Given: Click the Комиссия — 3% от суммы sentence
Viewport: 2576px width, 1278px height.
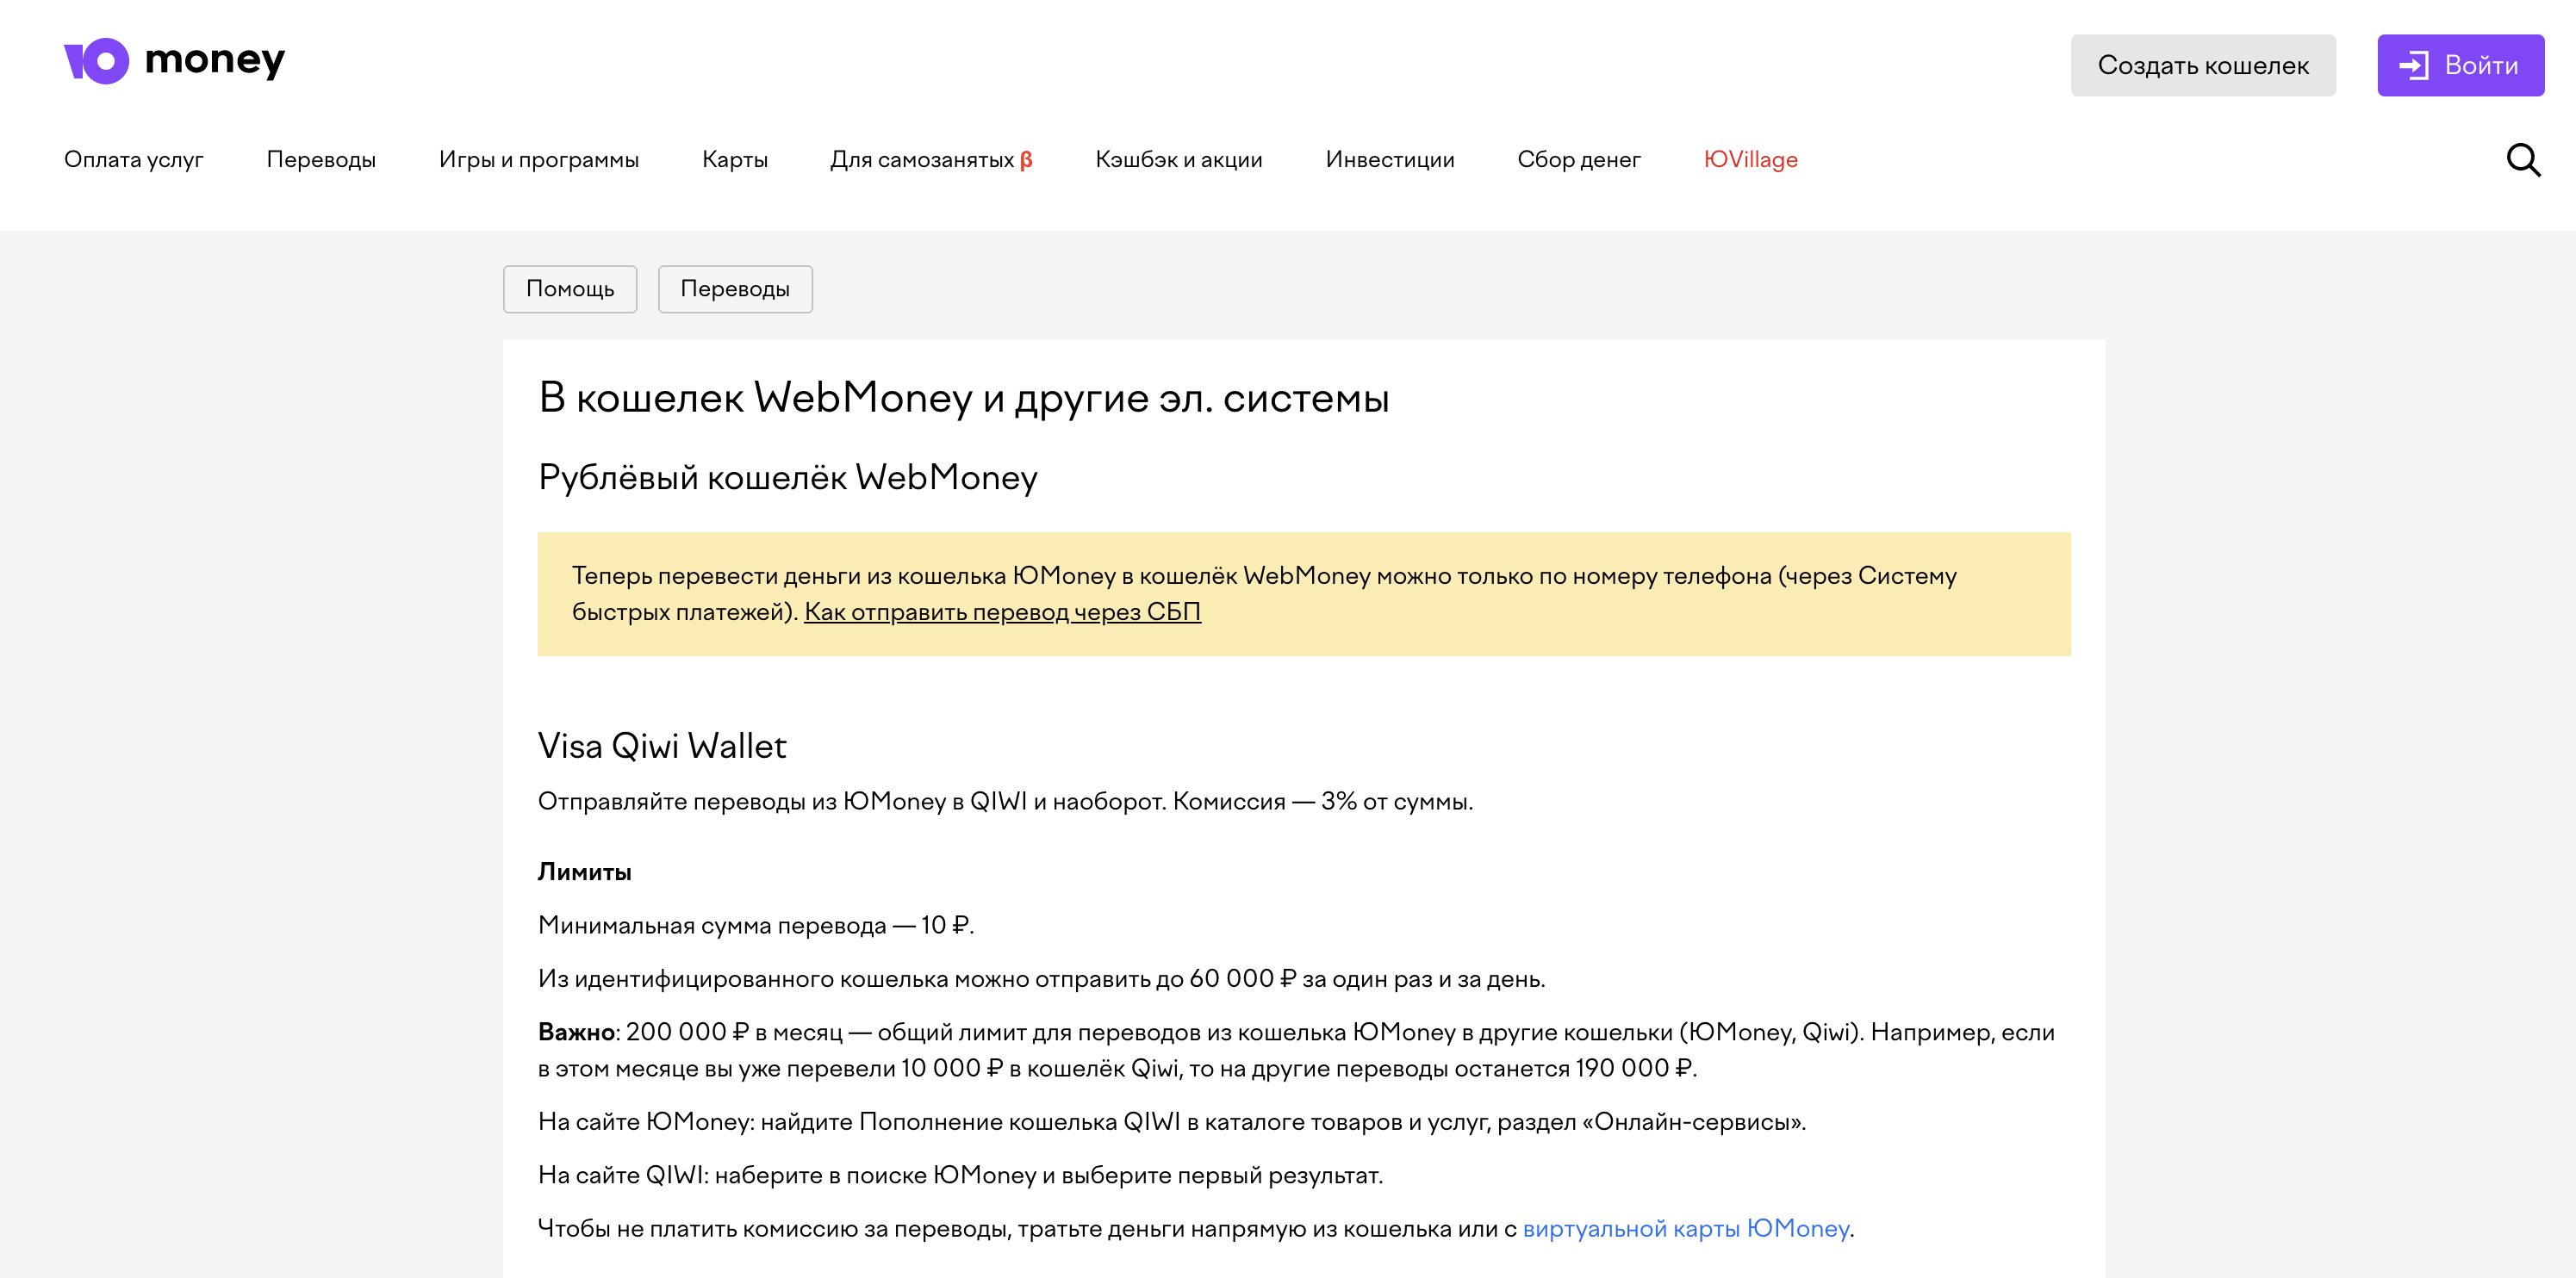Looking at the screenshot, I should point(1322,802).
